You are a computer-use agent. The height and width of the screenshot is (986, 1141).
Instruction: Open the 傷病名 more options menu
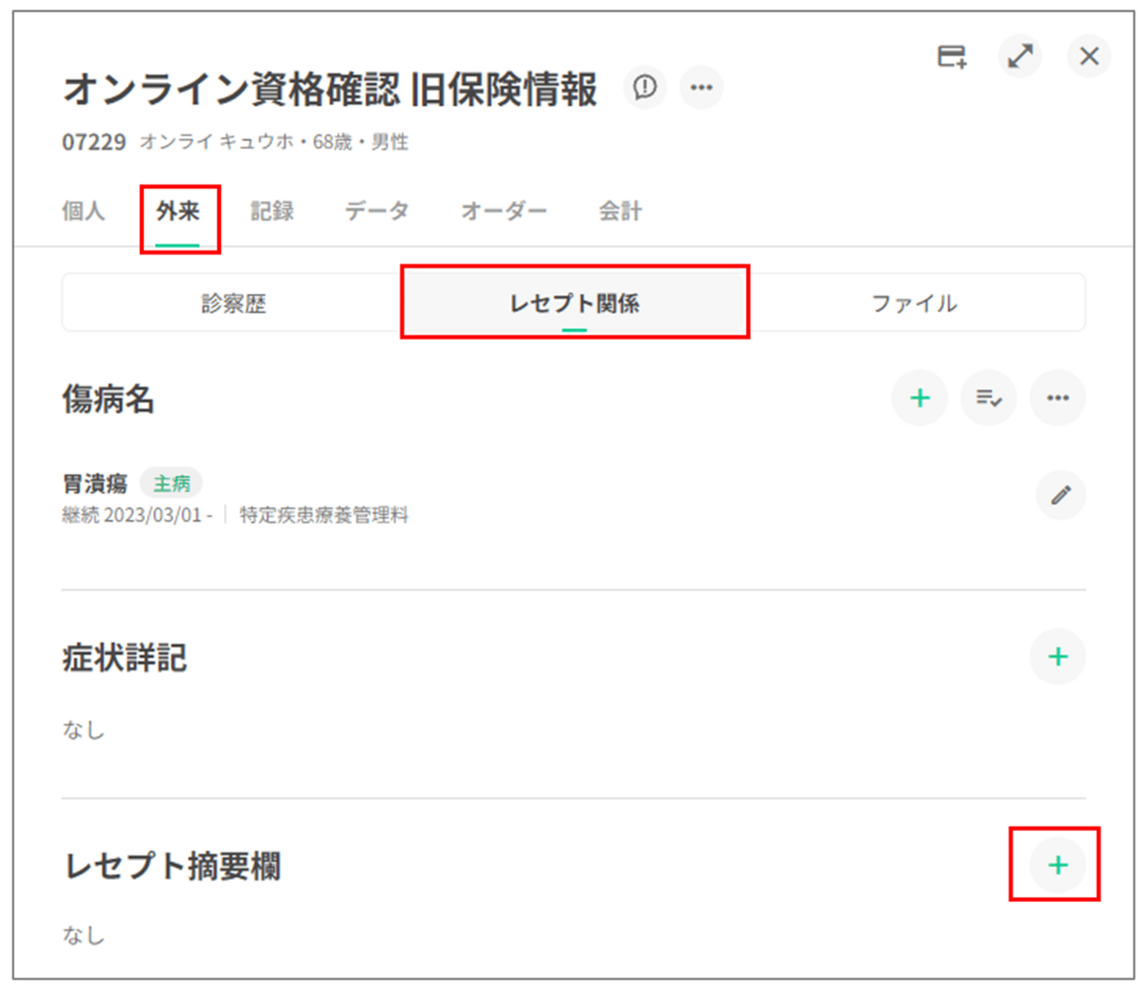(1057, 398)
